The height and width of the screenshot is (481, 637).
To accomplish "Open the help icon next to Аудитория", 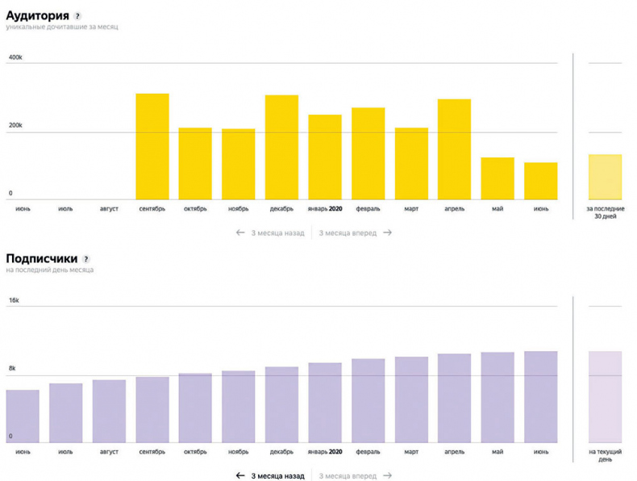I will [x=77, y=16].
